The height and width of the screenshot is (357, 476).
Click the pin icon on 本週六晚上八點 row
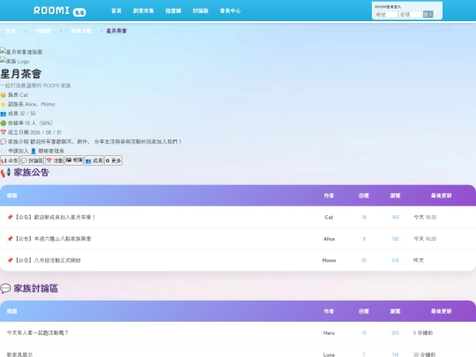[x=10, y=239]
